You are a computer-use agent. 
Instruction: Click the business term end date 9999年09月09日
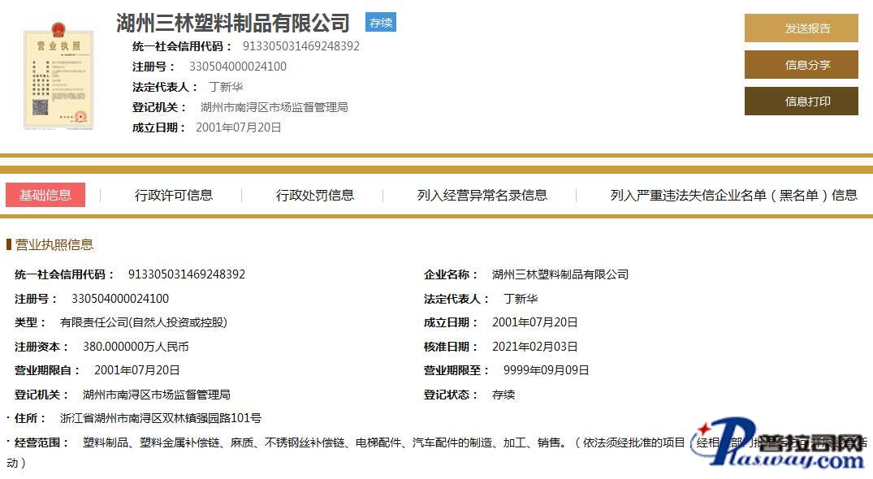tap(546, 370)
